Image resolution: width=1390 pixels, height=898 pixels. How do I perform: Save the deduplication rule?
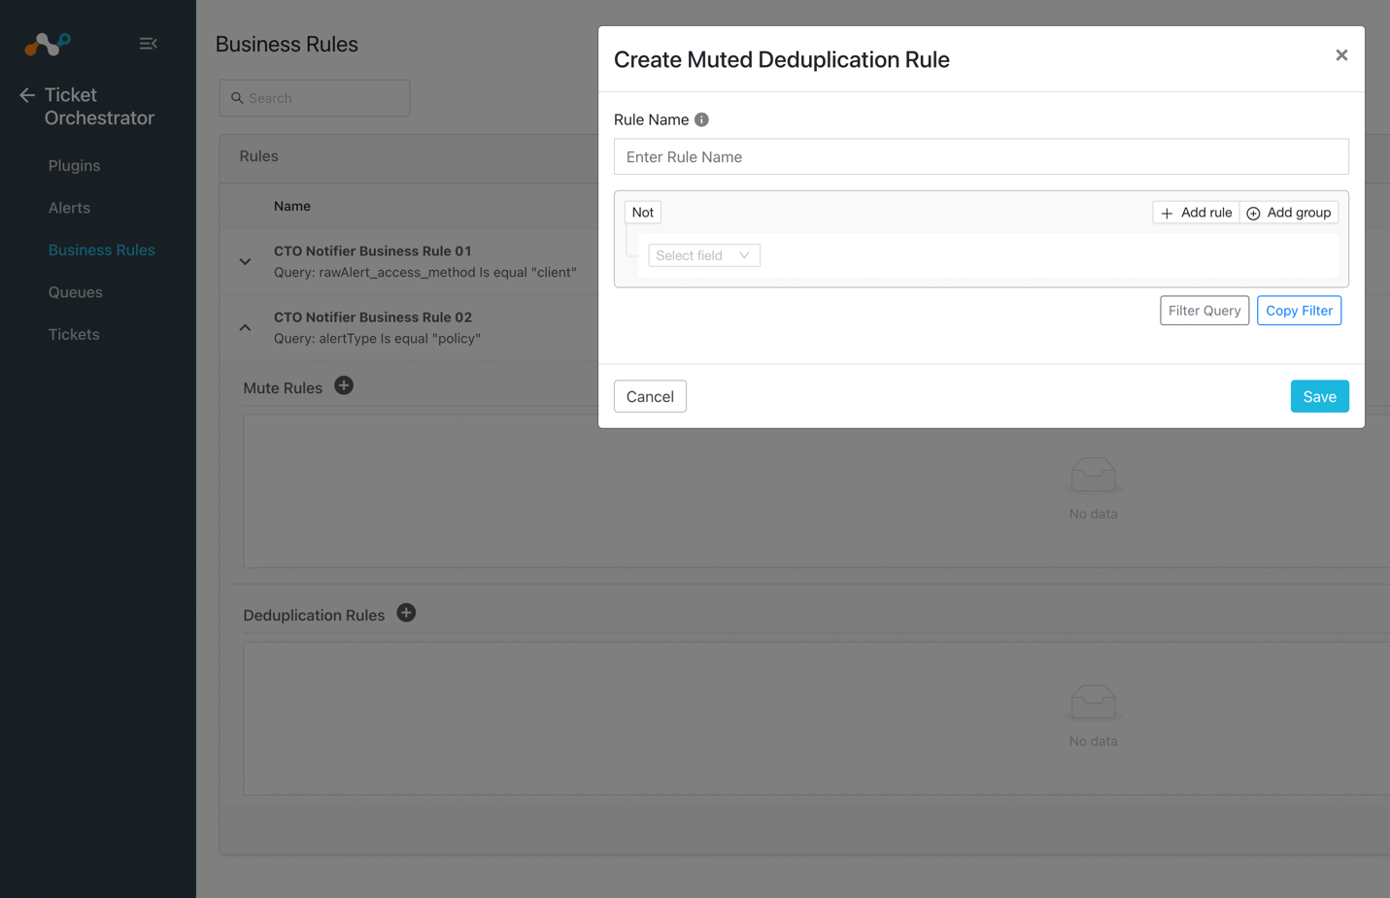pos(1319,396)
